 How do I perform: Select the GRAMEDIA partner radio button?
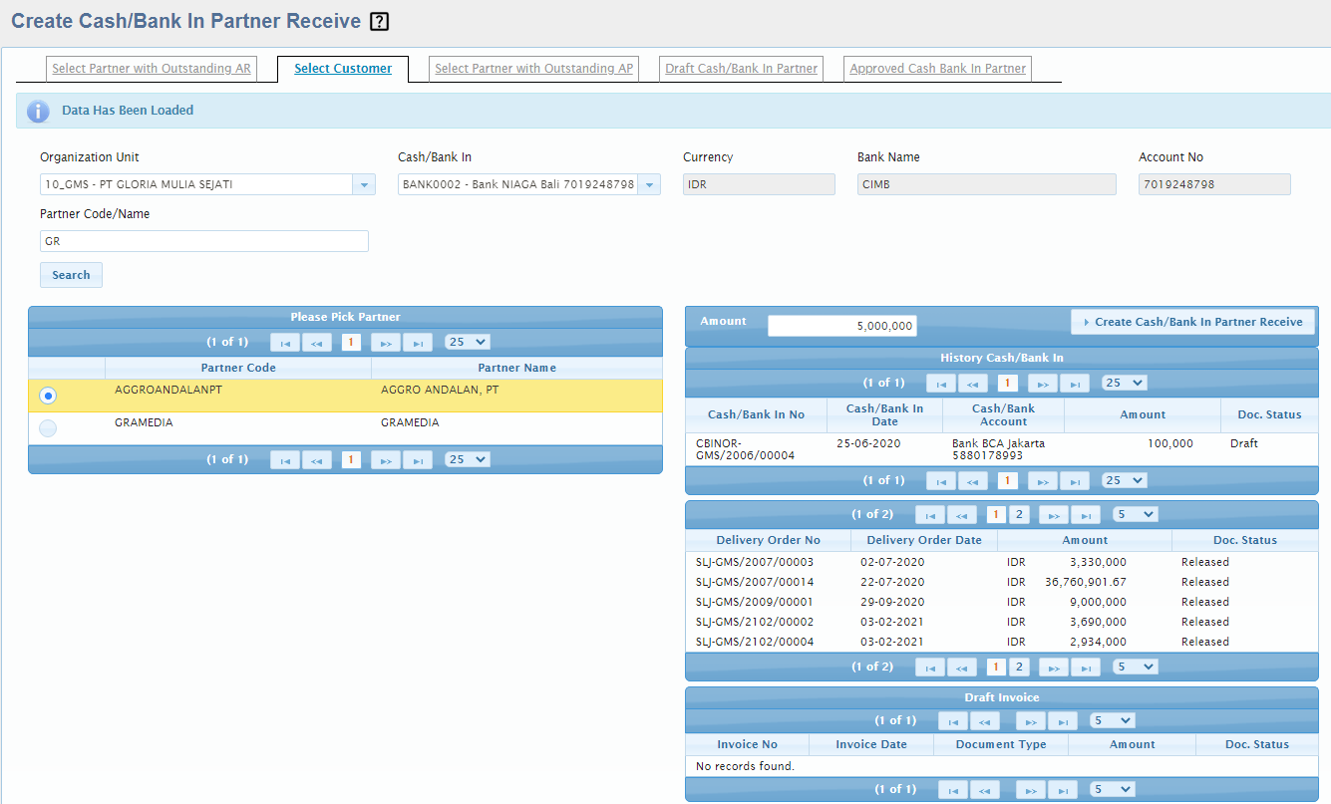tap(48, 428)
